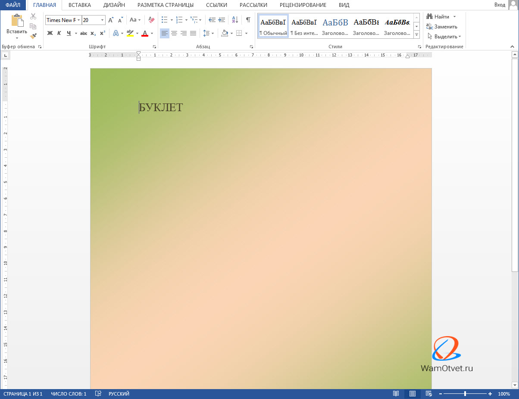
Task: Click the Grow Font size icon
Action: click(111, 20)
